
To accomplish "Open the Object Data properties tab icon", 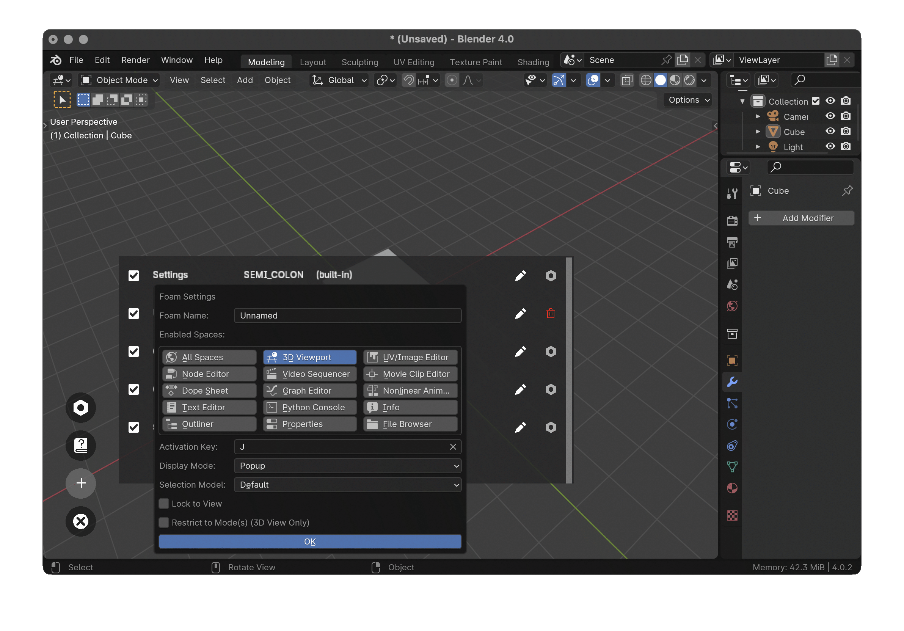I will [732, 467].
